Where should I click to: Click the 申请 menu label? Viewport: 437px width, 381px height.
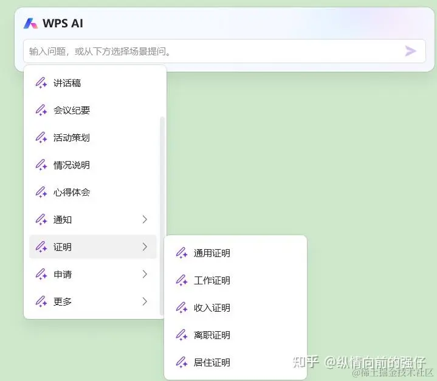pos(63,274)
